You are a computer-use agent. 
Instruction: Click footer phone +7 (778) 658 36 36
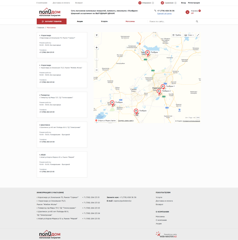coord(128,198)
